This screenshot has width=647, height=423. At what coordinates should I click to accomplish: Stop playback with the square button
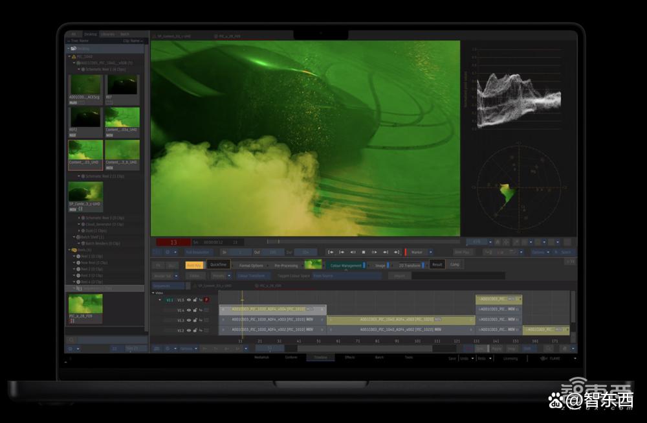tap(364, 252)
